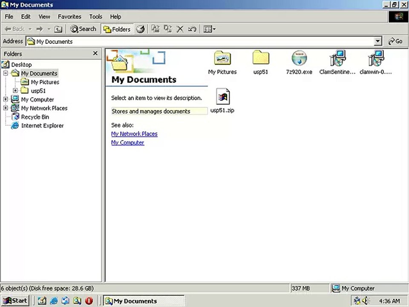Go up one folder level
409x307 pixels.
(58, 29)
